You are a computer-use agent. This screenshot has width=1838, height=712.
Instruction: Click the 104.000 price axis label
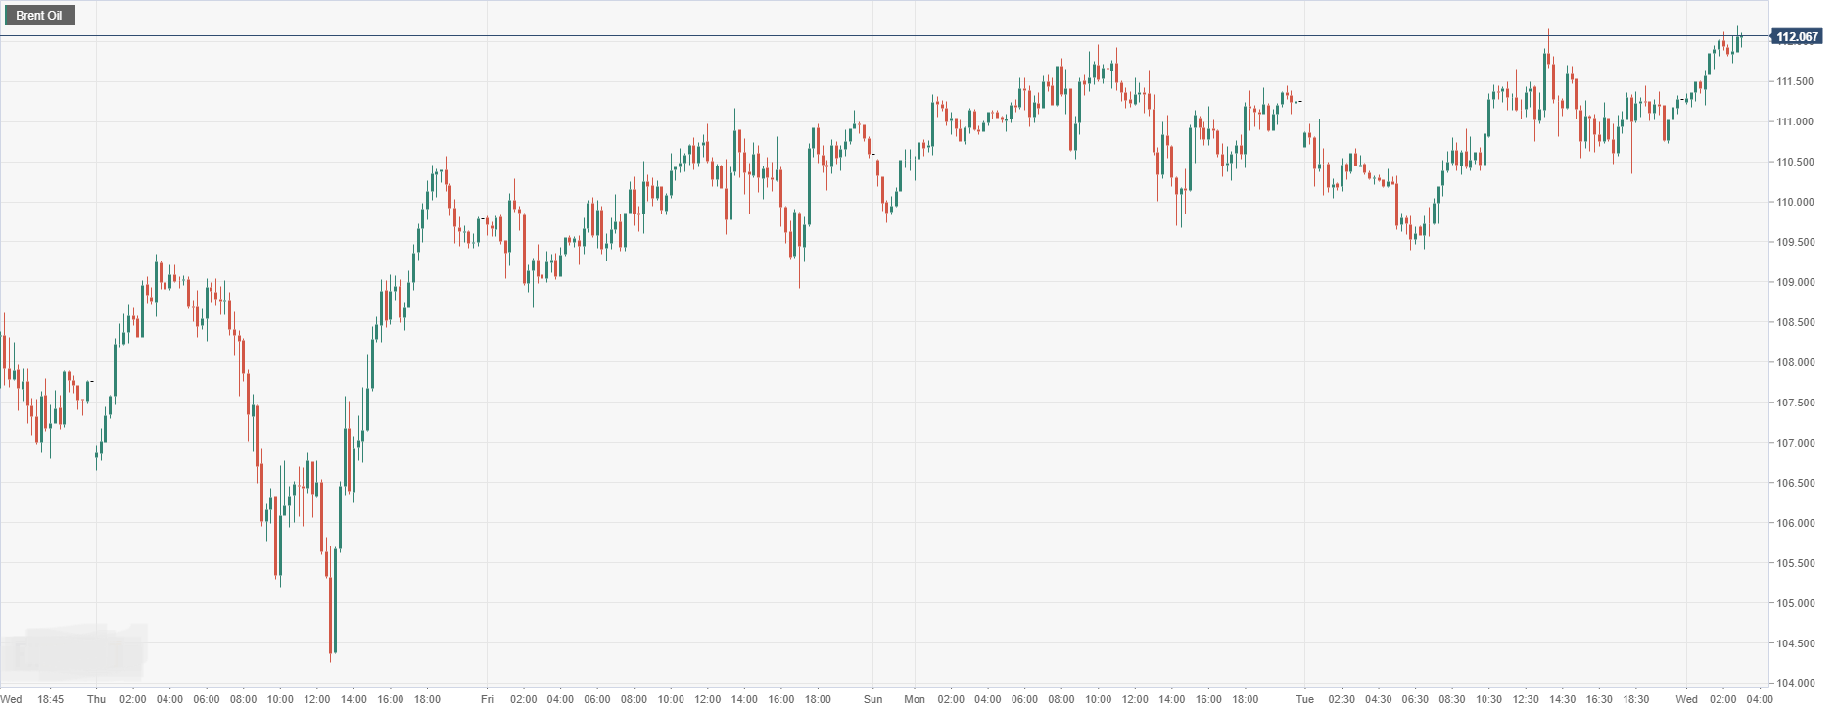[1795, 683]
